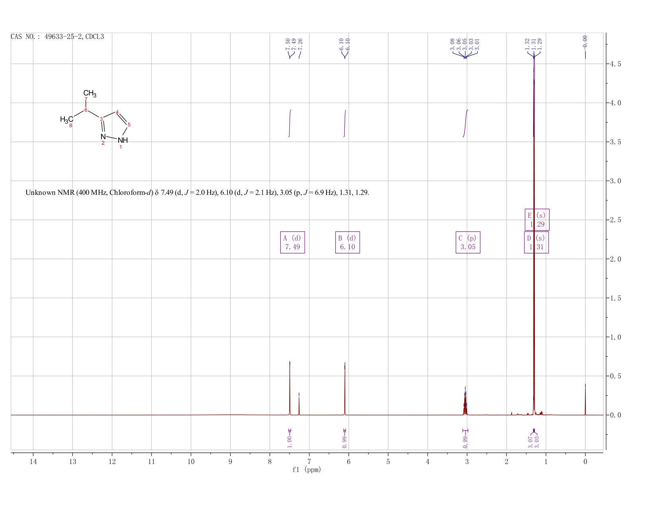Click the H3C group labeled 8
The height and width of the screenshot is (507, 657).
click(x=66, y=119)
